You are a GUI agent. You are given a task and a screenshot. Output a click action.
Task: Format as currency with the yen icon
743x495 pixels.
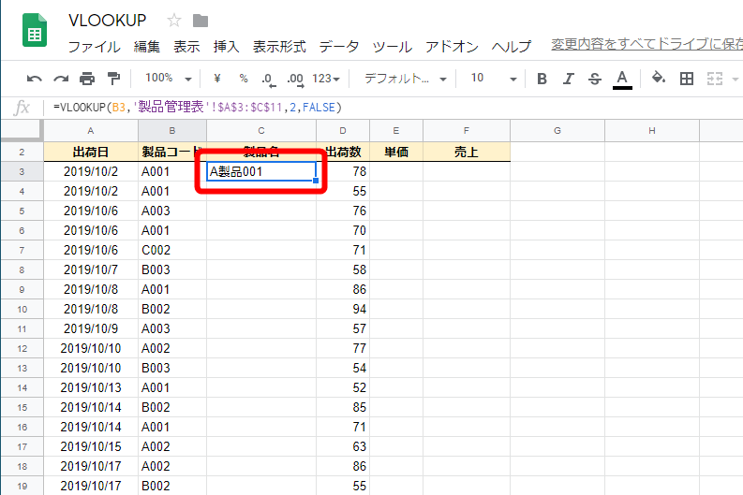pyautogui.click(x=217, y=78)
